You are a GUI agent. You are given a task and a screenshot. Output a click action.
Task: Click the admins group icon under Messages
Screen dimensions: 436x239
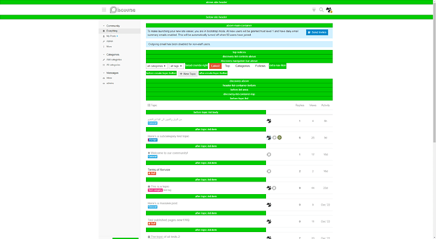(104, 83)
